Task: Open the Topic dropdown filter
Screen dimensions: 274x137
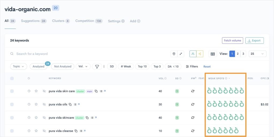Action: pyautogui.click(x=18, y=66)
